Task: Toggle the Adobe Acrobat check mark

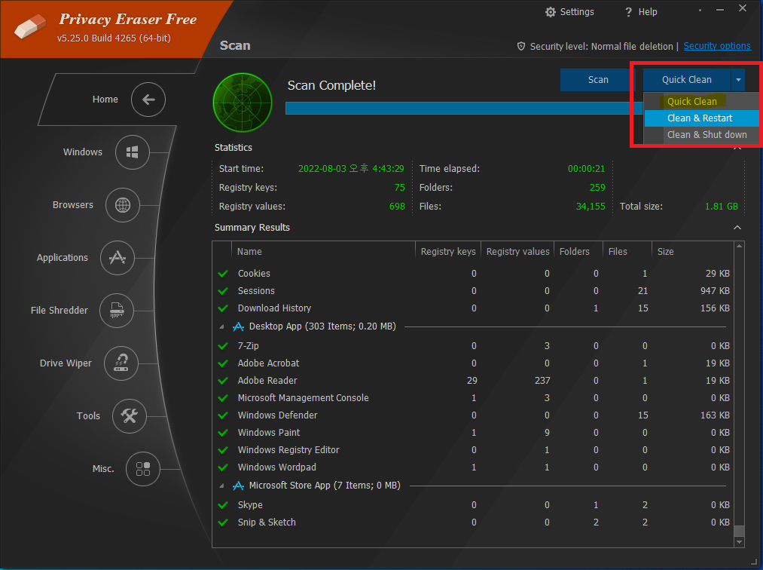Action: pyautogui.click(x=224, y=363)
